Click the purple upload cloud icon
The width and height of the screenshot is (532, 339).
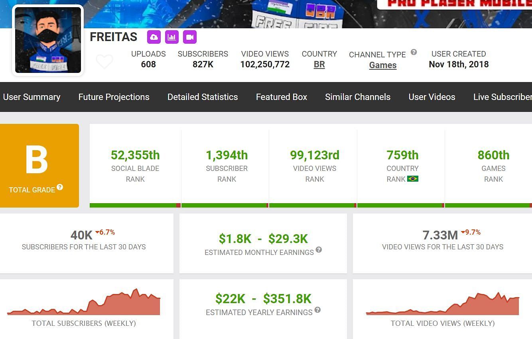click(154, 37)
